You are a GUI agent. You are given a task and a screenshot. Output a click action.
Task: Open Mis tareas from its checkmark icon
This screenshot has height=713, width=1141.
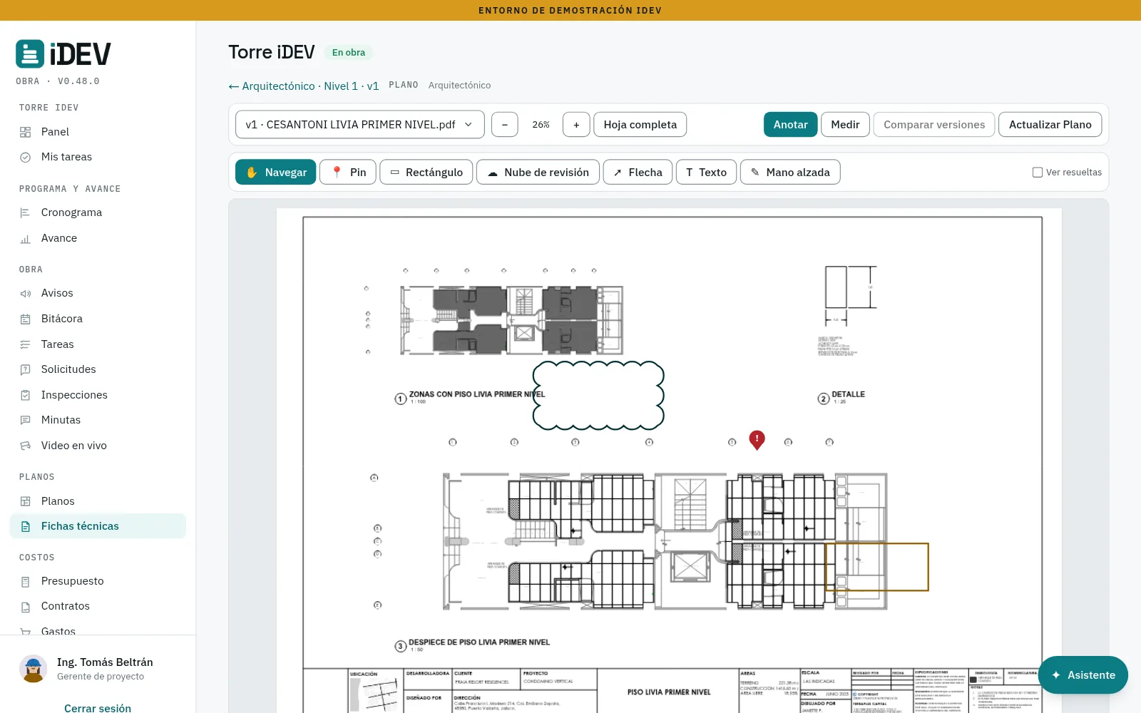pos(26,157)
